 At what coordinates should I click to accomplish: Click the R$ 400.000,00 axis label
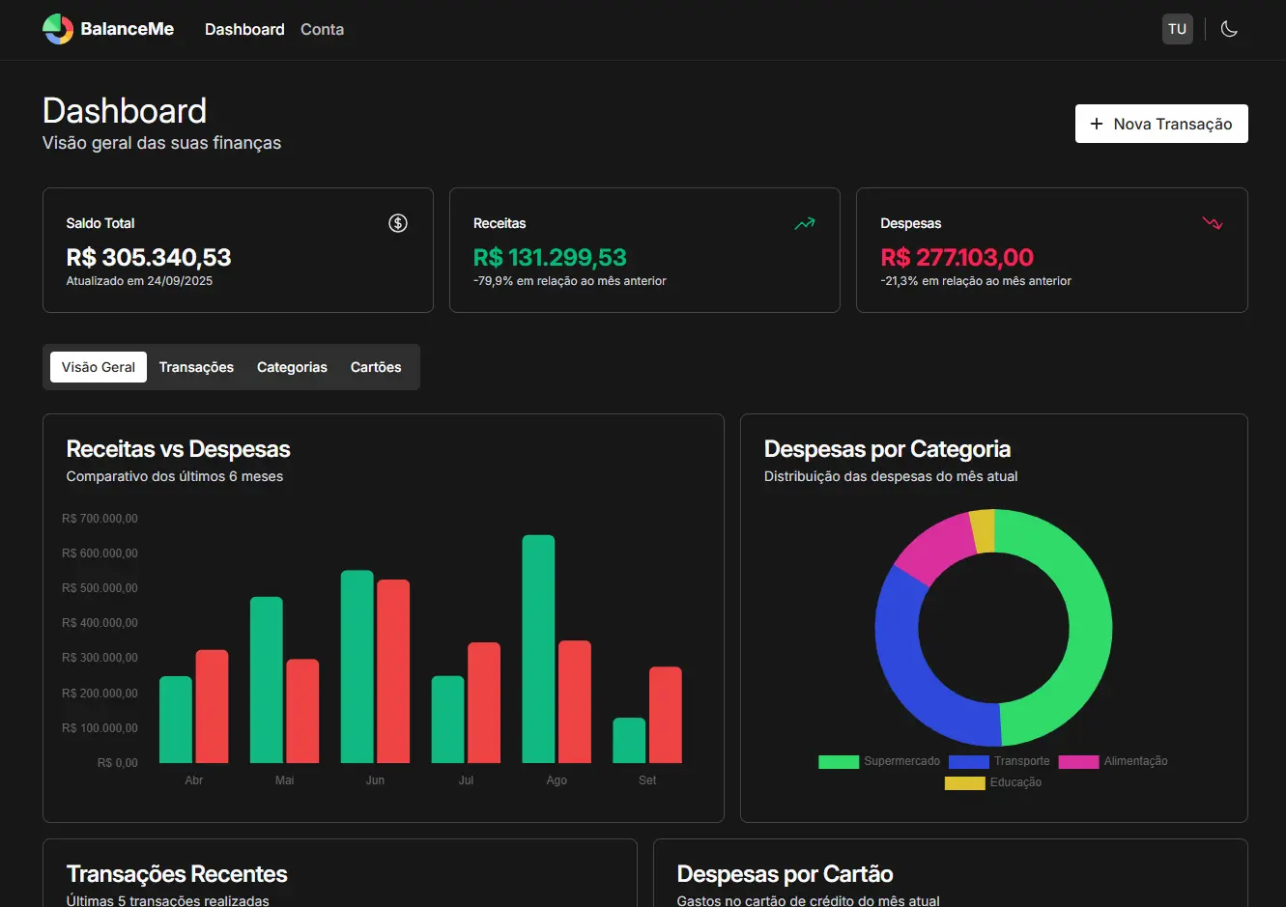tap(100, 623)
